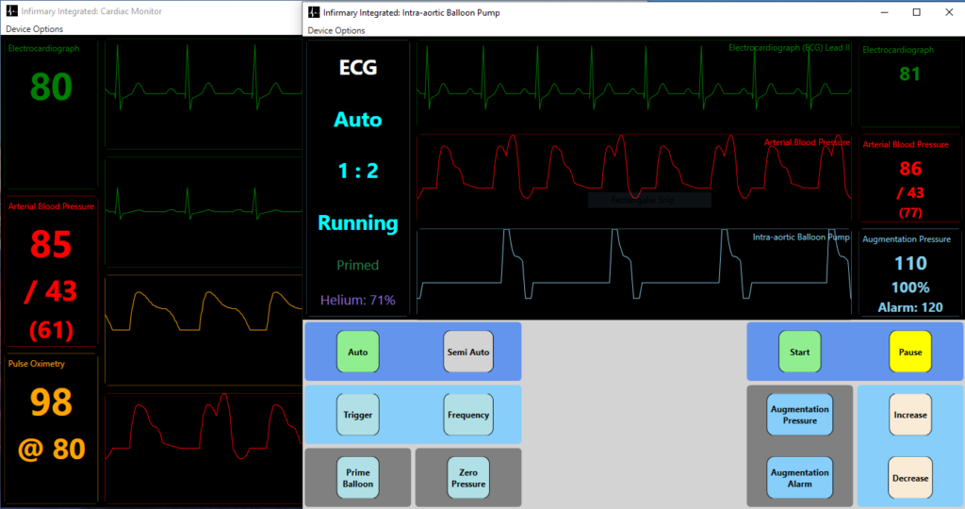The height and width of the screenshot is (509, 965).
Task: Click the Pulse Oximetry label
Action: 37,364
